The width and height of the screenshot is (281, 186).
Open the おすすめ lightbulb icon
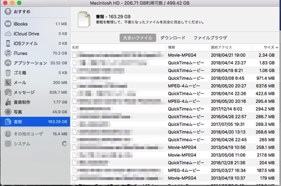pos(8,11)
